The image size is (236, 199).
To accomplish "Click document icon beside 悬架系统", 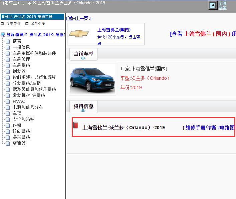I will coord(8,138).
